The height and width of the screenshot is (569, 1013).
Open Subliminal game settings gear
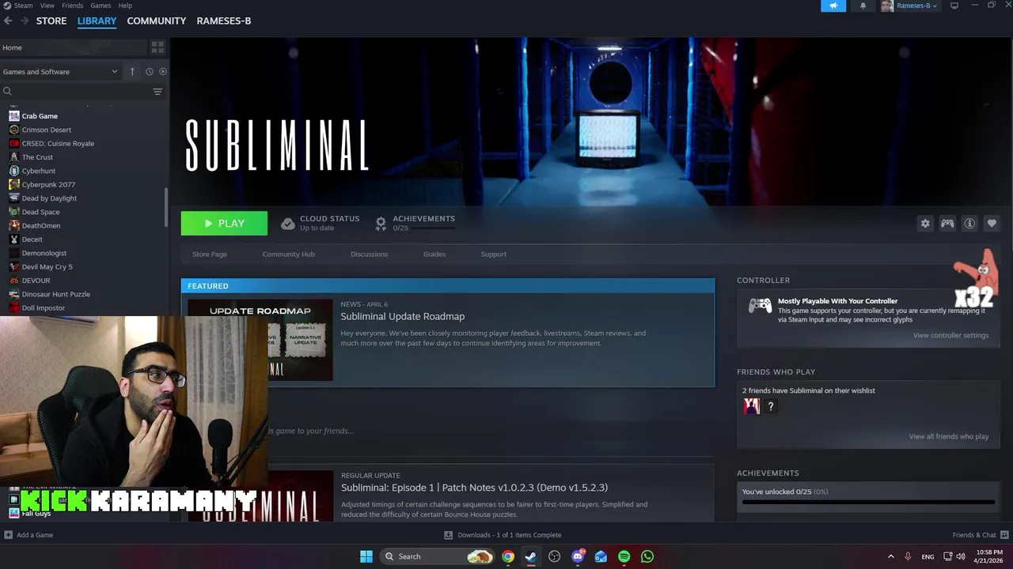click(x=925, y=224)
